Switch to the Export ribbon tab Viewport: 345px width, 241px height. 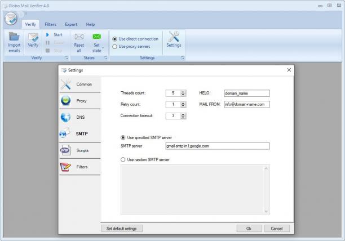point(71,24)
